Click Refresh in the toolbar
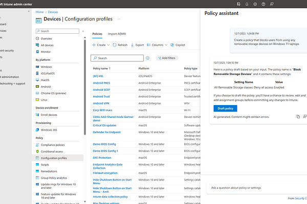307x204 pixels. pos(120,45)
